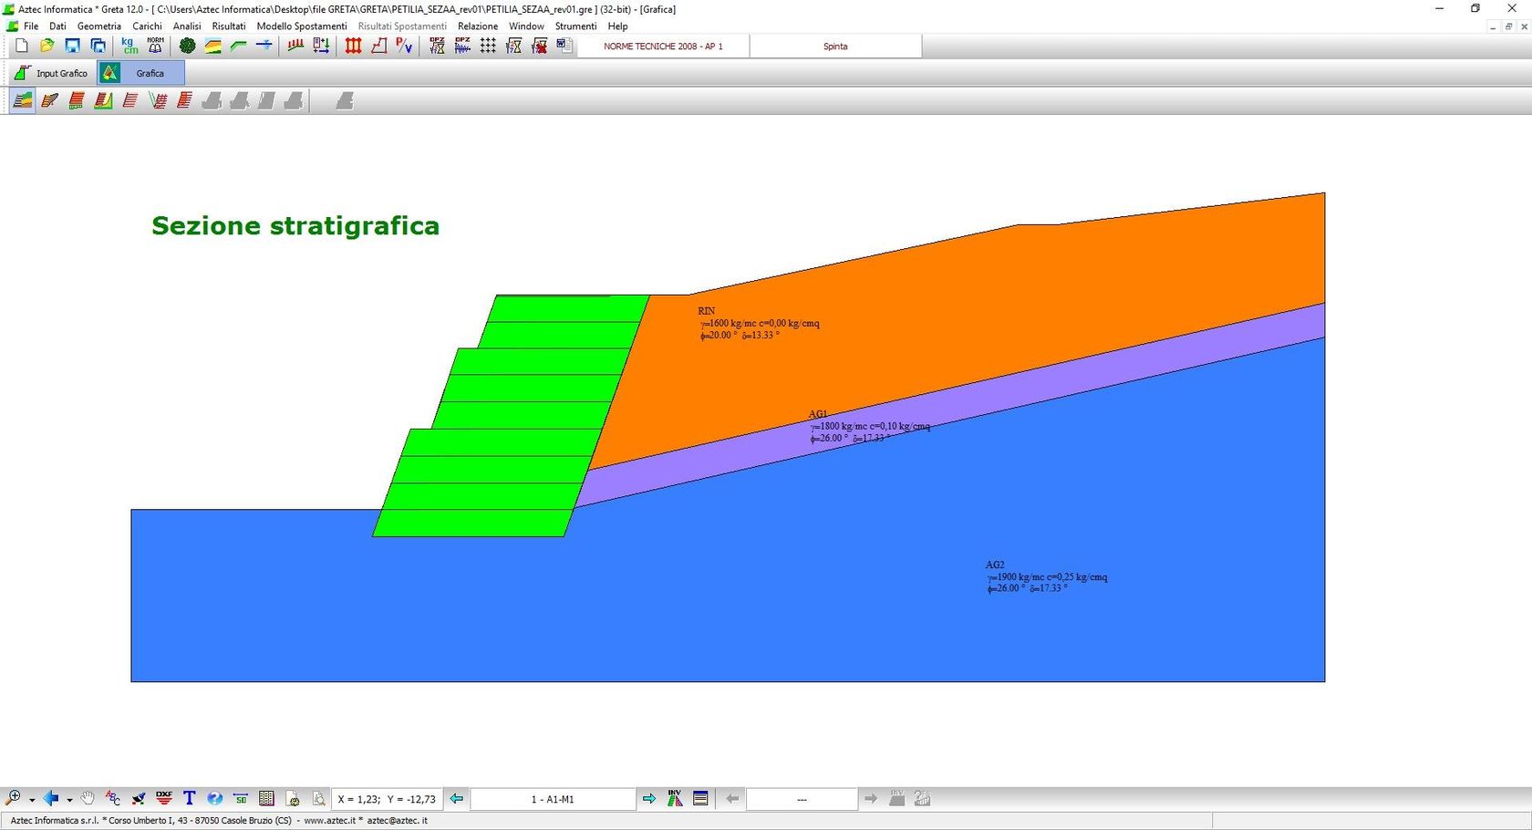Screen dimensions: 1532x830
Task: Click the green forward navigation arrow
Action: pyautogui.click(x=651, y=798)
